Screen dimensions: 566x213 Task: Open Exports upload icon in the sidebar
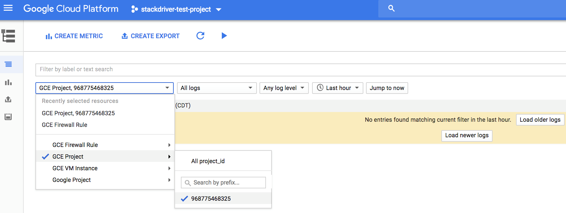click(8, 99)
